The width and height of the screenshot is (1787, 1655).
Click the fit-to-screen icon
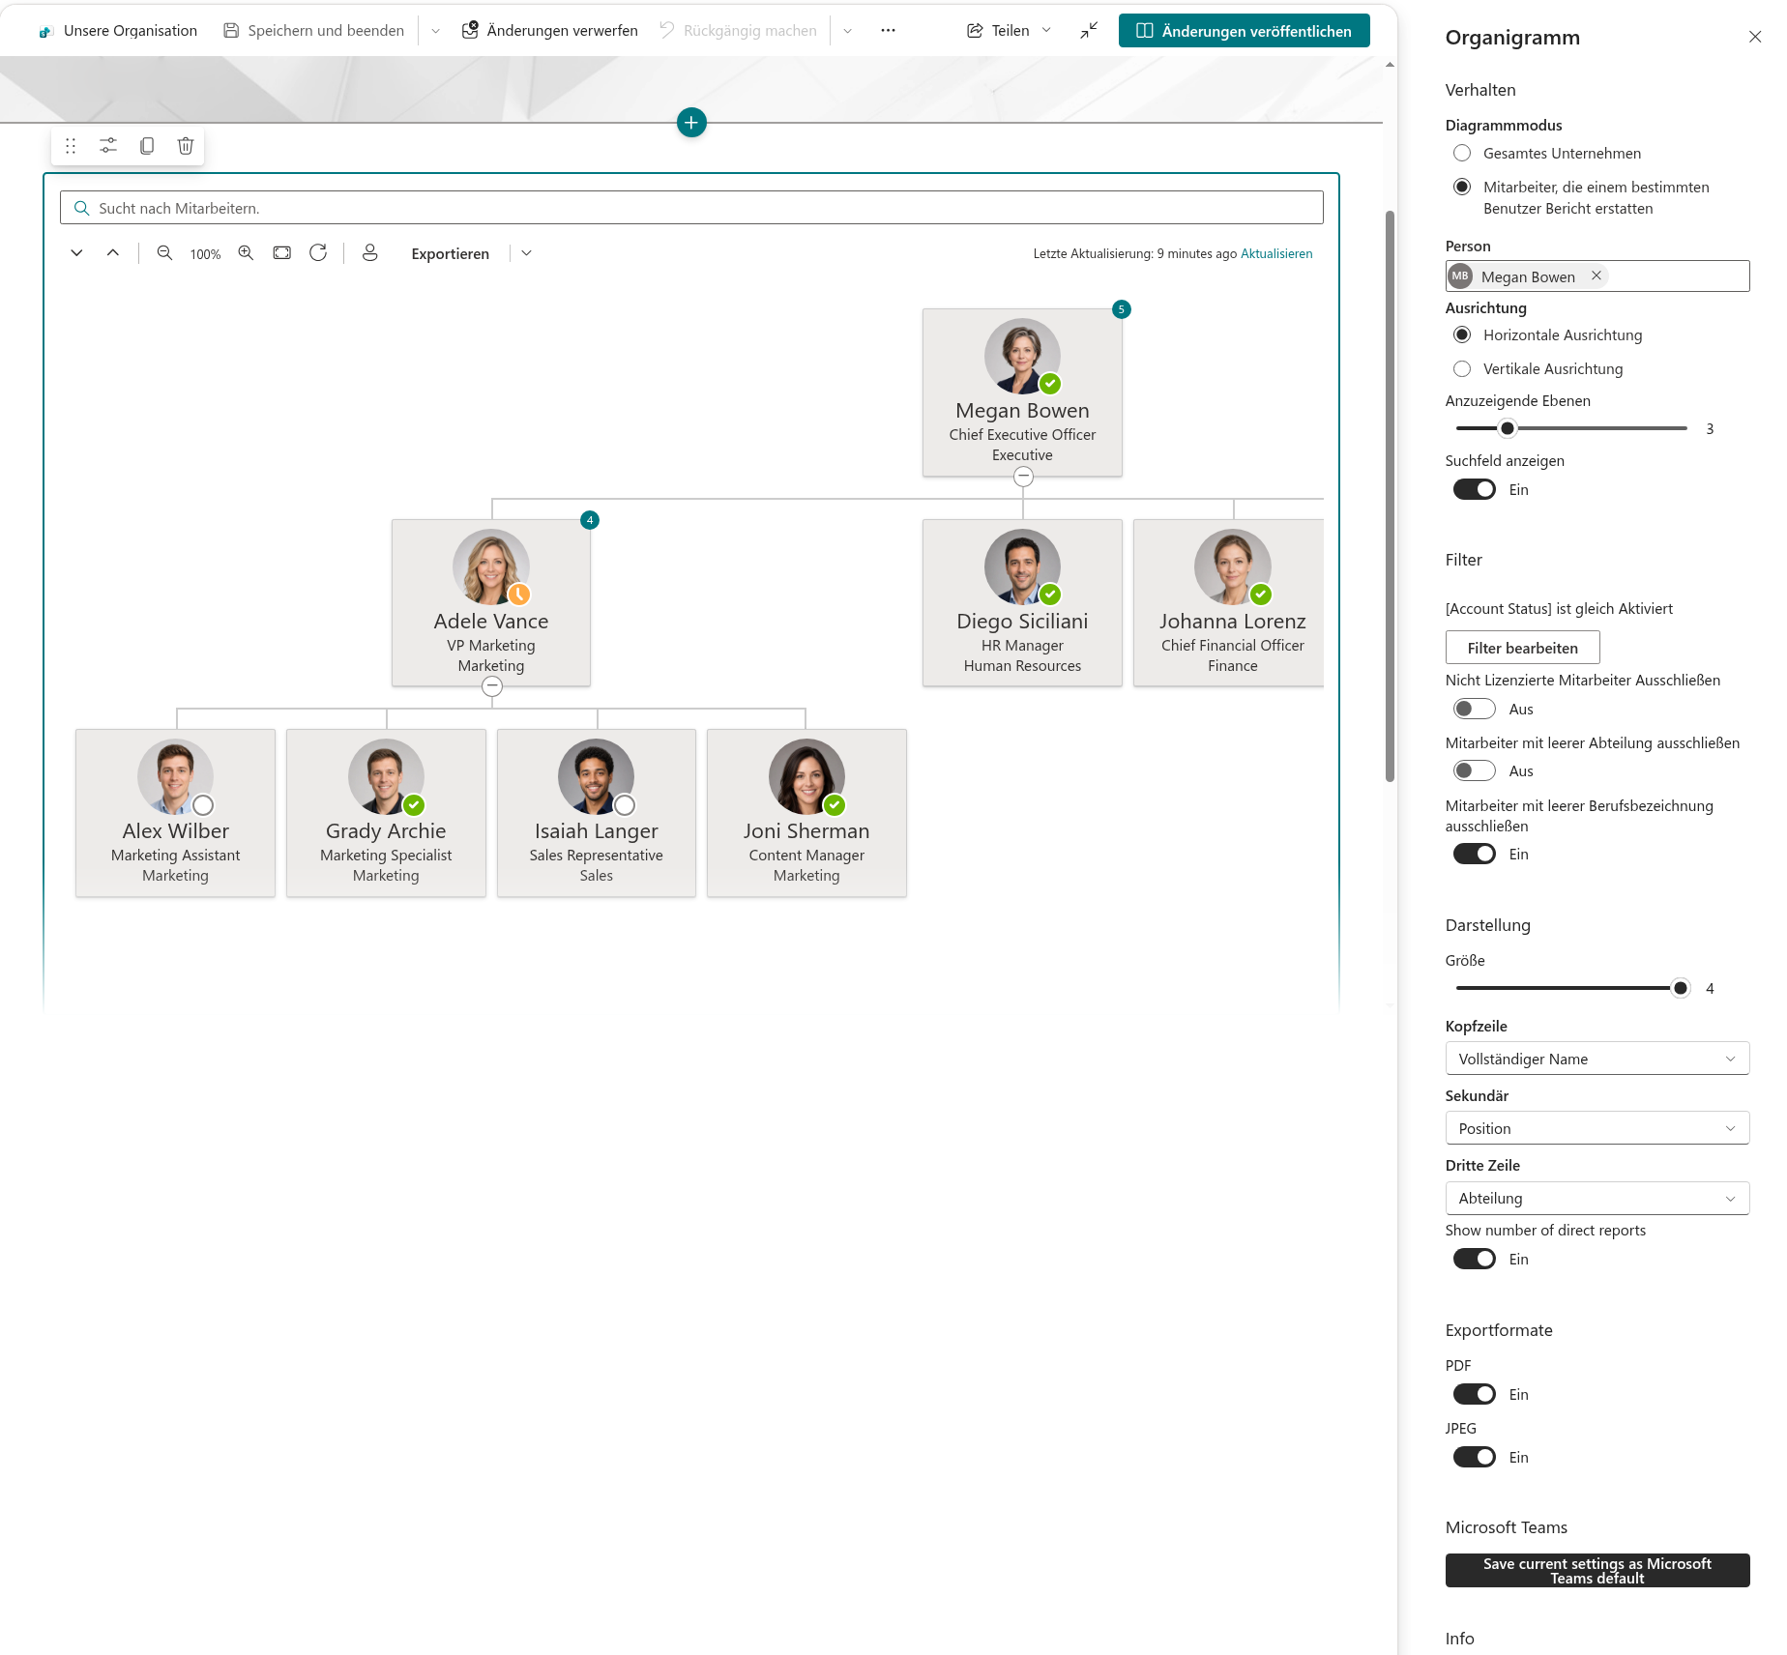click(x=281, y=253)
